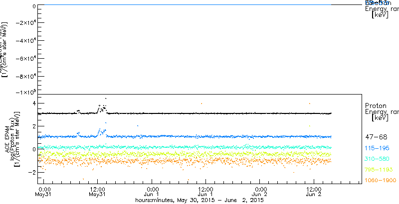Select the 0:00 Jun 2 tick label

pos(260,192)
